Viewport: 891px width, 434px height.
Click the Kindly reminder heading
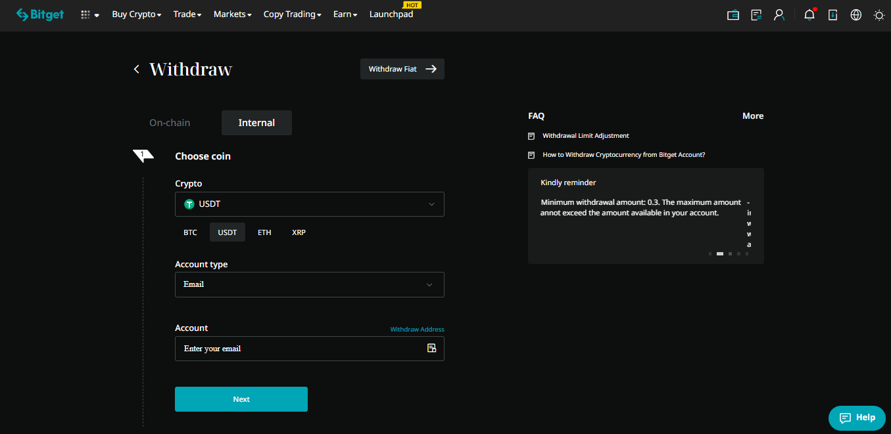[x=568, y=183]
